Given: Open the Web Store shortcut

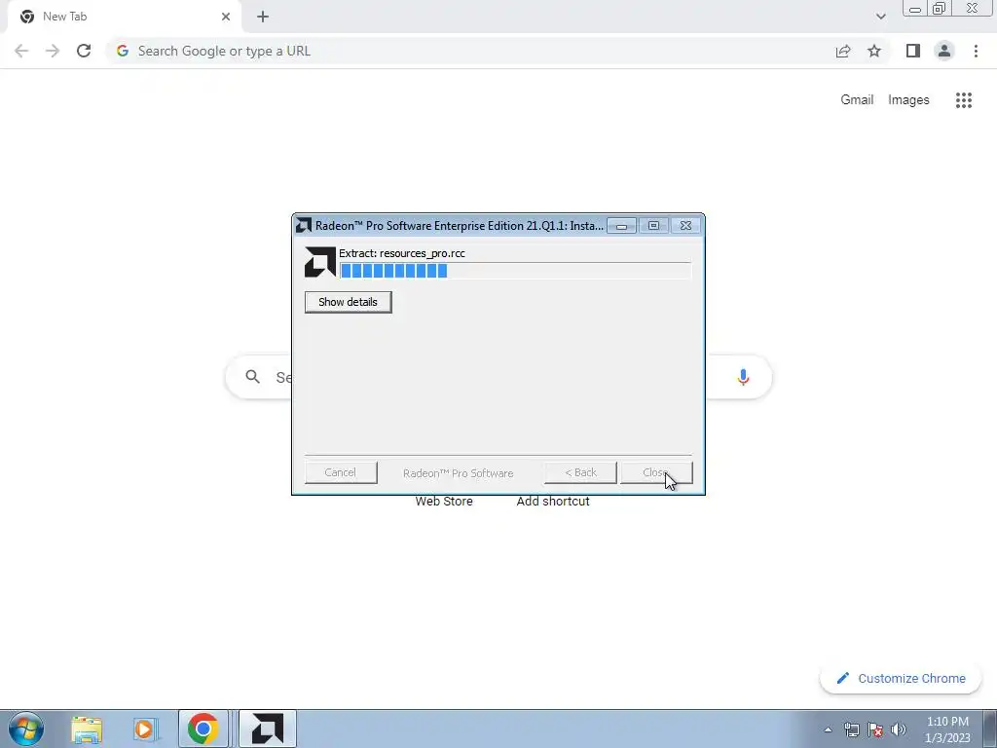Looking at the screenshot, I should [444, 502].
